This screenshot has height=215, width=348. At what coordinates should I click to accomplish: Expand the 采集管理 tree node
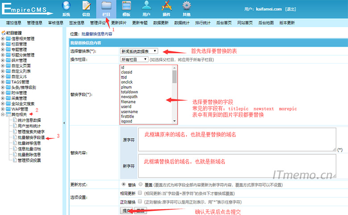pyautogui.click(x=3, y=98)
